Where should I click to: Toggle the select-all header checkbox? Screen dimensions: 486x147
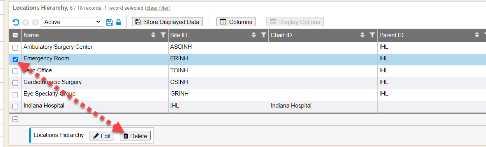click(x=15, y=35)
